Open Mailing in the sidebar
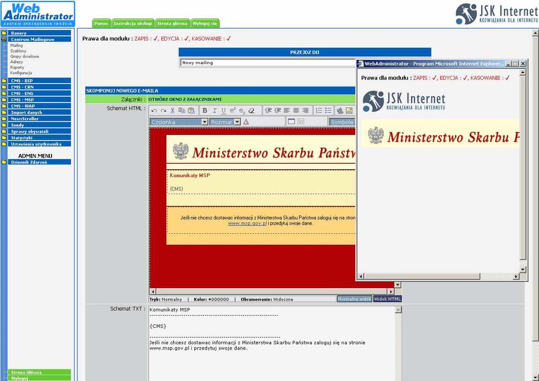Screen dimensions: 539x381 16,45
